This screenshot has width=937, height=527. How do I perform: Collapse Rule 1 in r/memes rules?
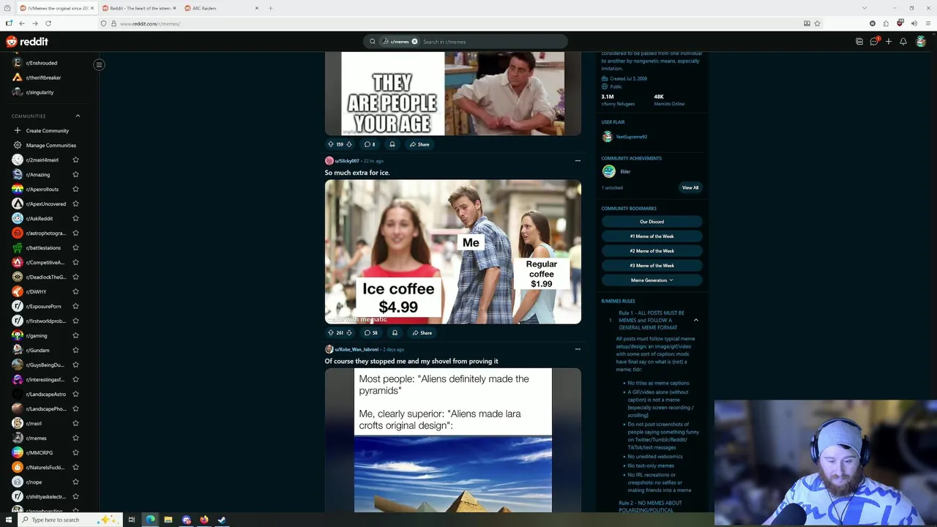tap(696, 320)
